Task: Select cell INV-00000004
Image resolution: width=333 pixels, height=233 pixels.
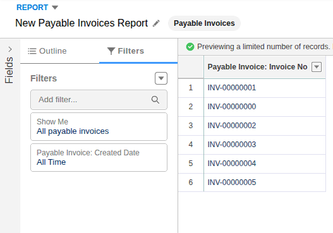Action: (265, 164)
